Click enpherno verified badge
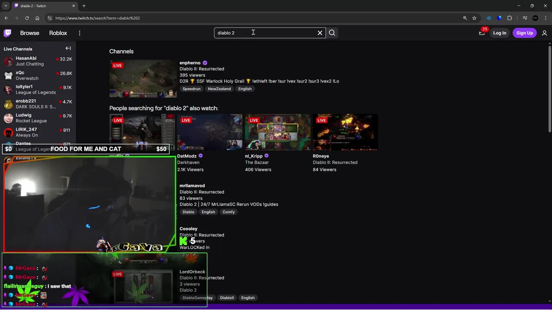Viewport: 552px width, 310px height. 205,63
